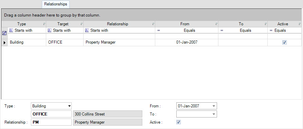
Task: Open the From date picker dropdown
Action: (214, 106)
